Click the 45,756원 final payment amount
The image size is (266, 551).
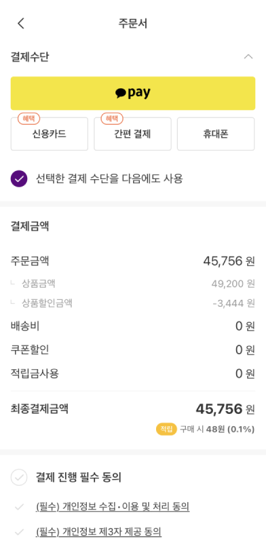(225, 409)
